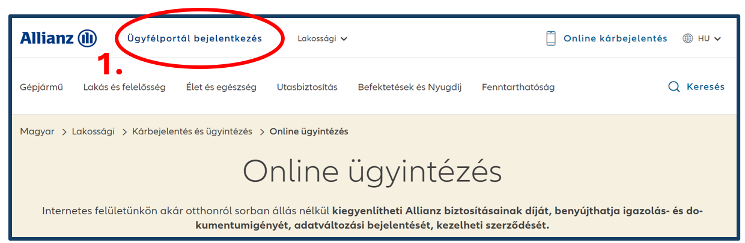This screenshot has height=243, width=745.
Task: Open the Fenntarthatóság menu item
Action: (x=518, y=87)
